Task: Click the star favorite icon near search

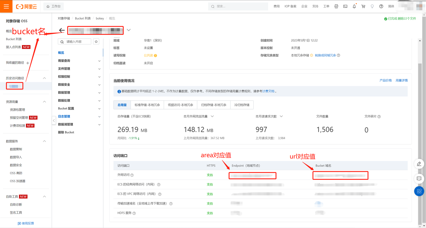Action: tap(96, 41)
